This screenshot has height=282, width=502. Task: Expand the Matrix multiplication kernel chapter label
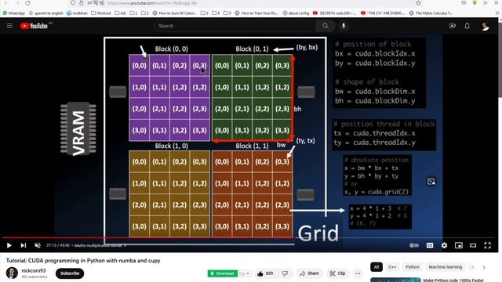(x=100, y=245)
